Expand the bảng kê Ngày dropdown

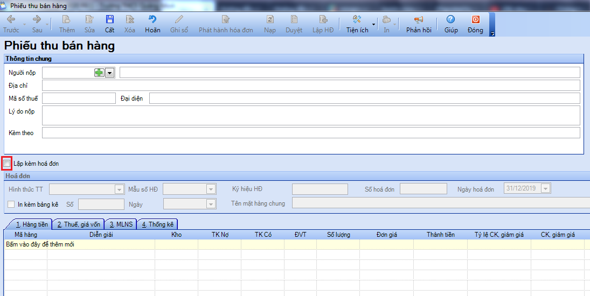click(x=211, y=204)
